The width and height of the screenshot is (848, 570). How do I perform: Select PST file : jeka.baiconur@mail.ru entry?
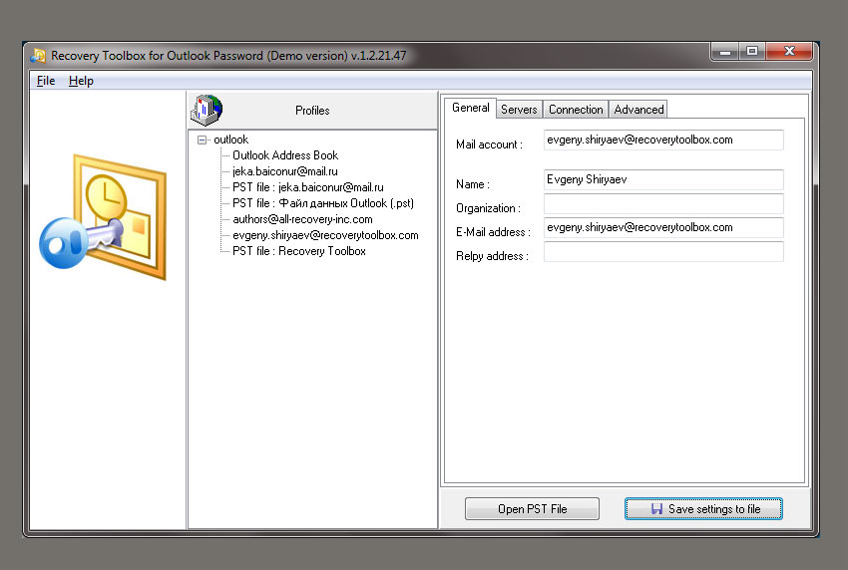307,187
